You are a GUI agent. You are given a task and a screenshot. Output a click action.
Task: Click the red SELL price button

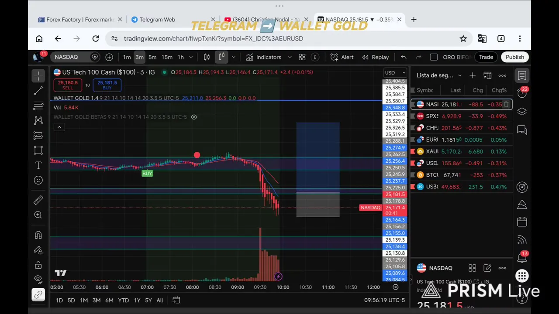pyautogui.click(x=68, y=85)
